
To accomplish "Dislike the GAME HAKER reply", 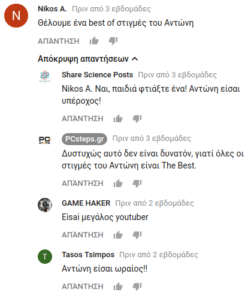I will coord(137,235).
